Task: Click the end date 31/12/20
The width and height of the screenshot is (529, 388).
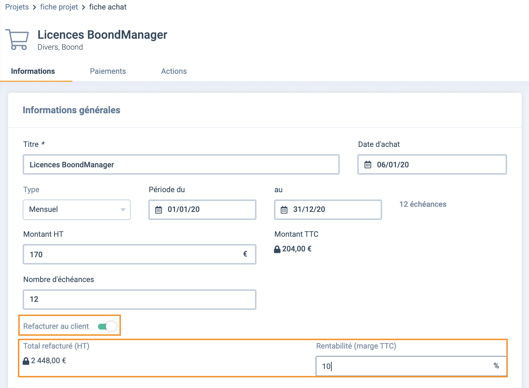Action: click(x=309, y=209)
